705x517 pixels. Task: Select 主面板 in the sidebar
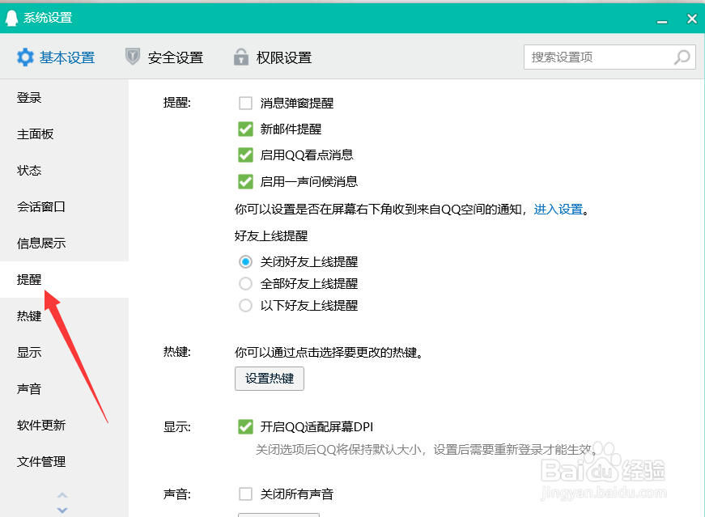point(64,134)
